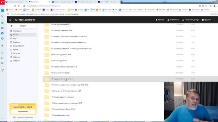The height and width of the screenshot is (122, 218).
Task: Open the profile avatar icon in toolbar
Action: coord(215,6)
